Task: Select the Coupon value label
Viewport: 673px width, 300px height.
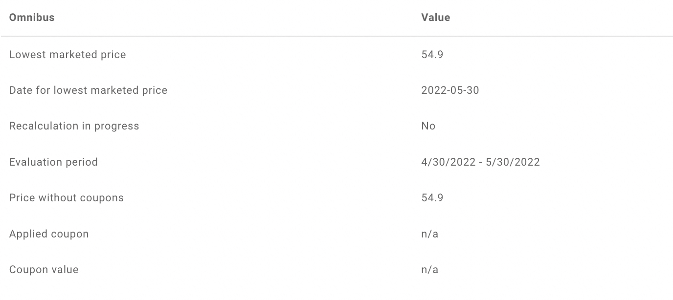Action: click(44, 270)
